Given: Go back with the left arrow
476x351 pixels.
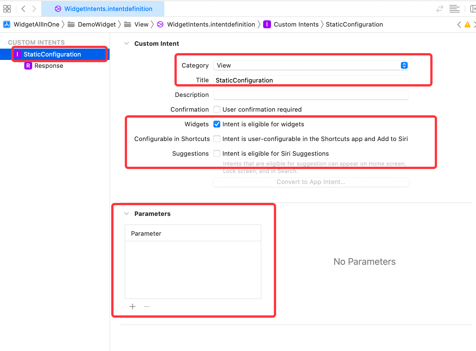Looking at the screenshot, I should 23,9.
